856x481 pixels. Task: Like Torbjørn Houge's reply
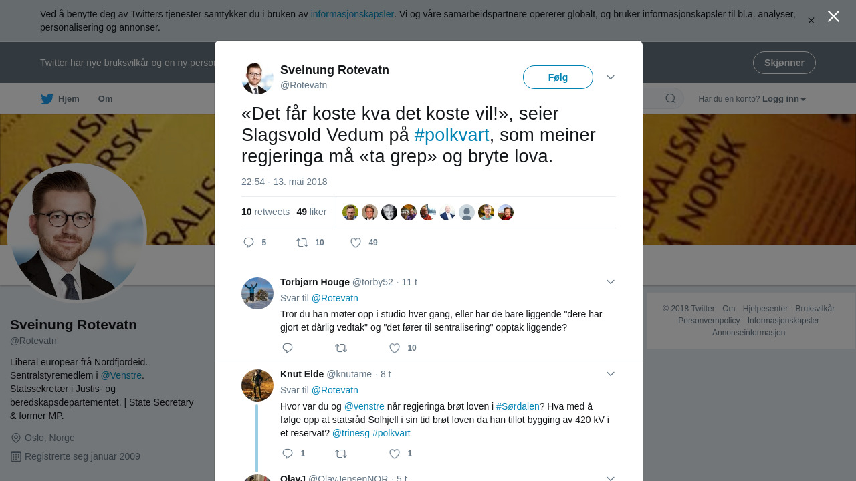(395, 348)
